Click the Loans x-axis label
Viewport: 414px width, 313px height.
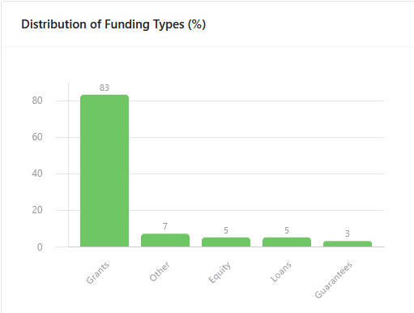coord(281,272)
